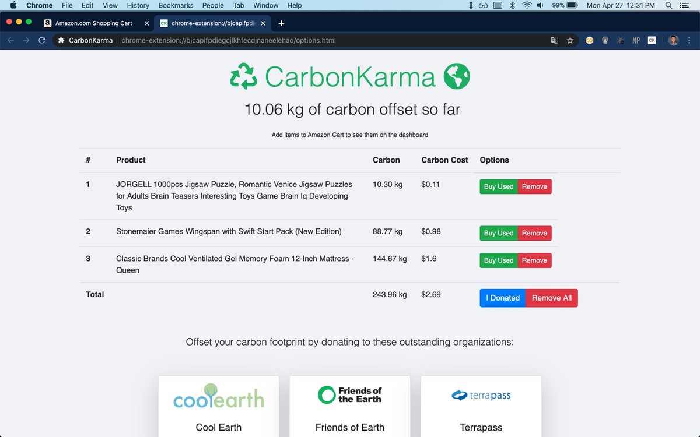The height and width of the screenshot is (437, 700).
Task: Click the translate page icon in address bar
Action: [x=555, y=41]
